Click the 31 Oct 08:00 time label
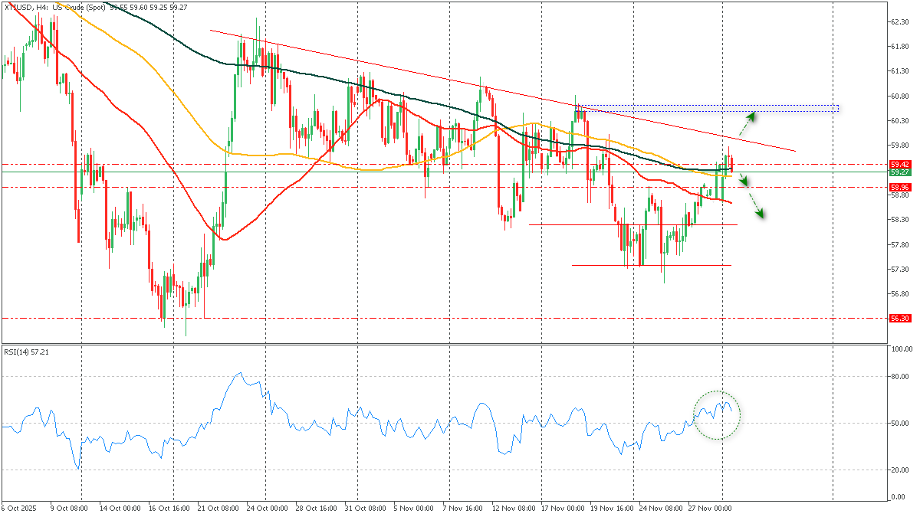 tap(366, 509)
